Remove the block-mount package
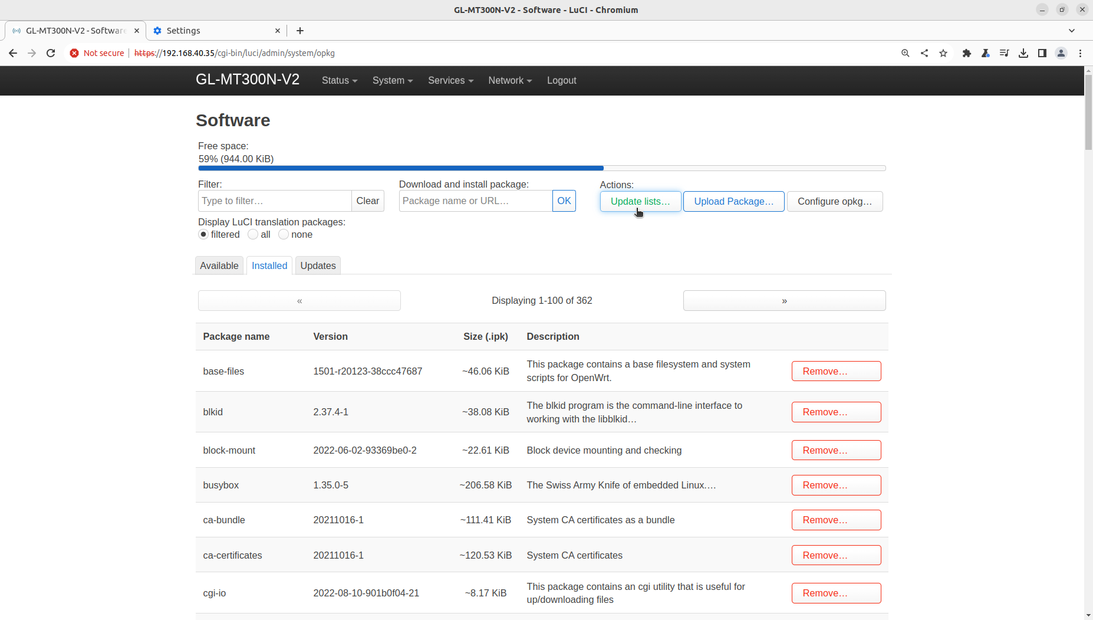Screen dimensions: 1093x620 pyautogui.click(x=836, y=450)
